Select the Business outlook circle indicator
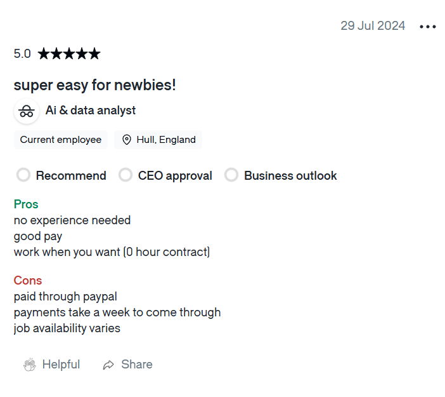The width and height of the screenshot is (445, 397). (x=231, y=175)
